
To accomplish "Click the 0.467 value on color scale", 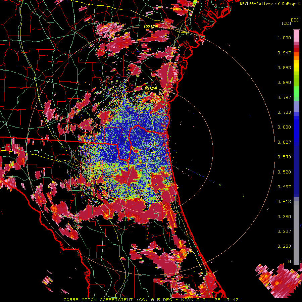I will pyautogui.click(x=284, y=187).
